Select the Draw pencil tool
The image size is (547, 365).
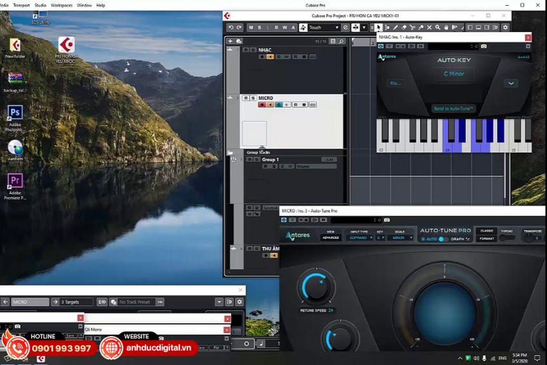395,27
